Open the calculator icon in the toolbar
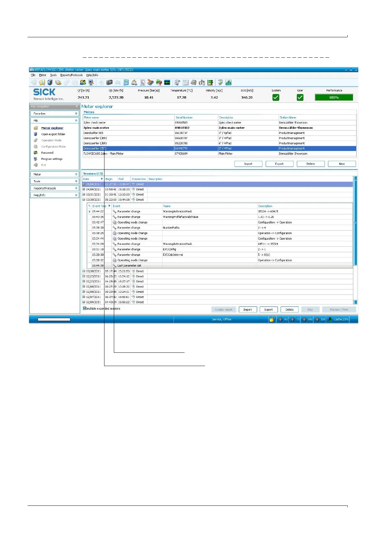 coord(126,82)
